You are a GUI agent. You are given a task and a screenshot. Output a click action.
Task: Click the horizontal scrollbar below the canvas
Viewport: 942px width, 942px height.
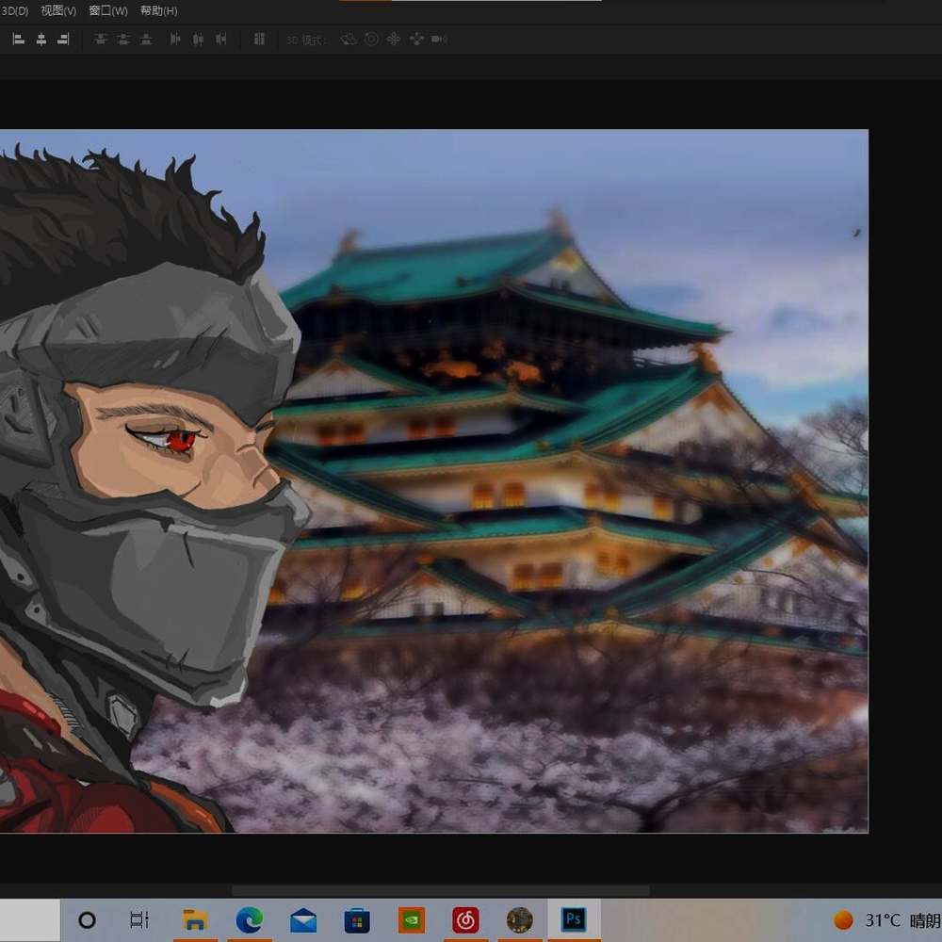coord(440,890)
